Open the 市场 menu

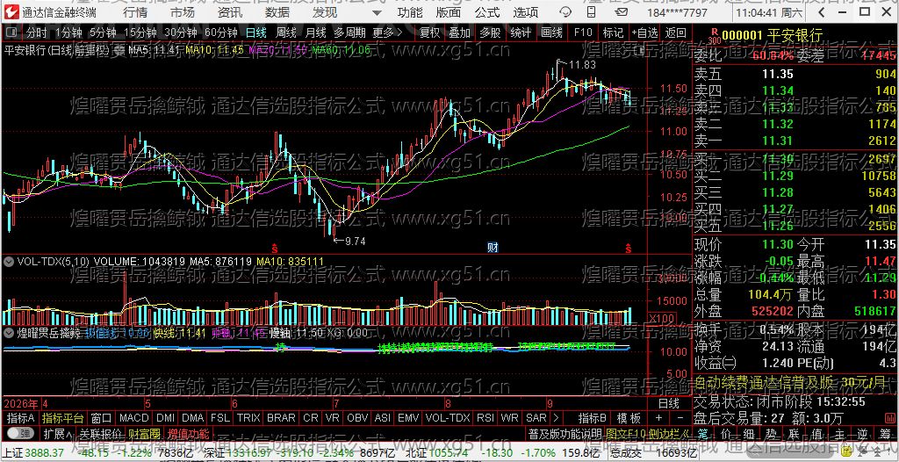pyautogui.click(x=183, y=12)
